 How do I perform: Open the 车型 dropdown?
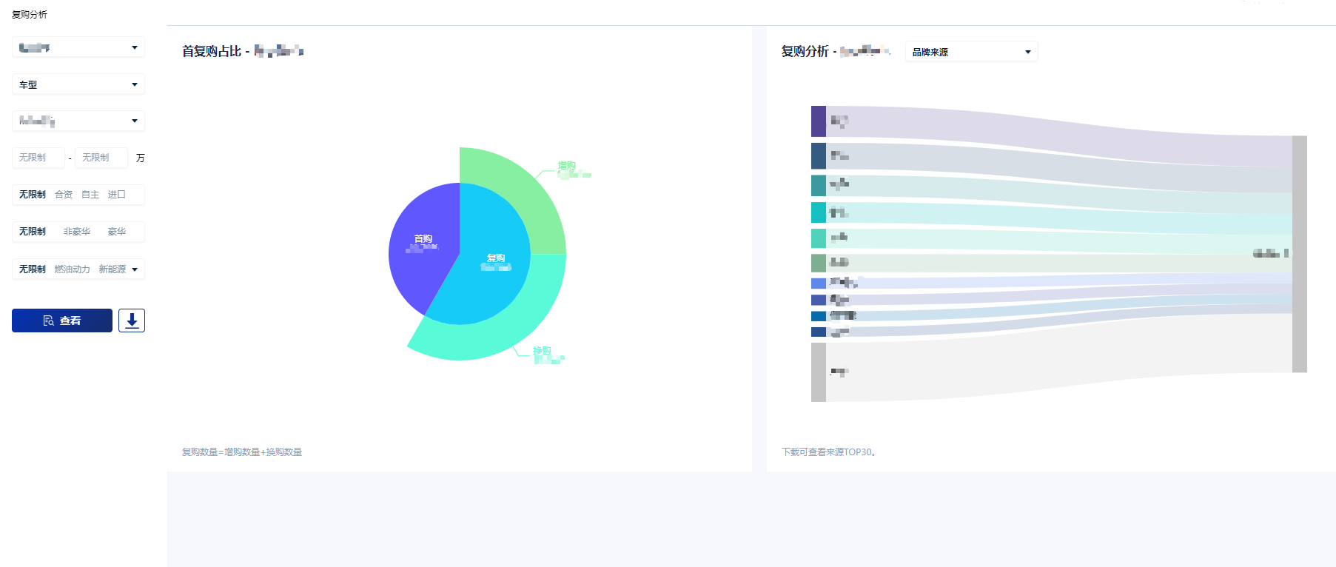tap(78, 84)
